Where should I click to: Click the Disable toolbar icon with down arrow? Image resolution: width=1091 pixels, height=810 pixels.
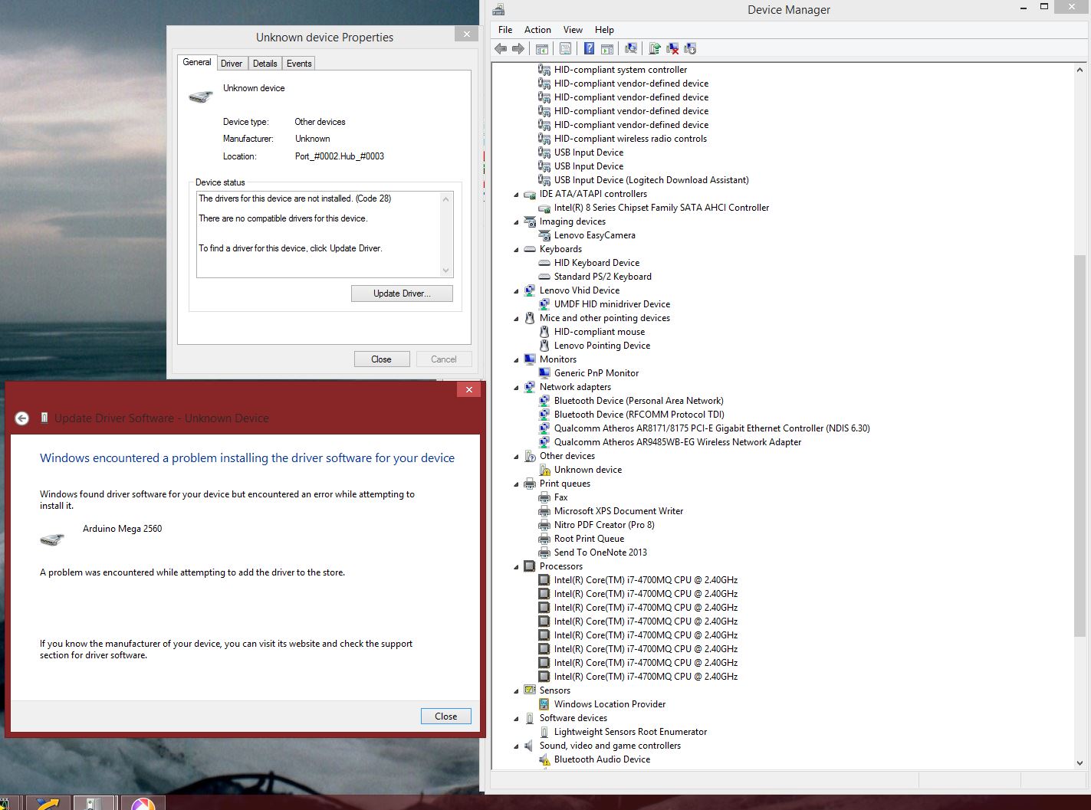[x=690, y=49]
